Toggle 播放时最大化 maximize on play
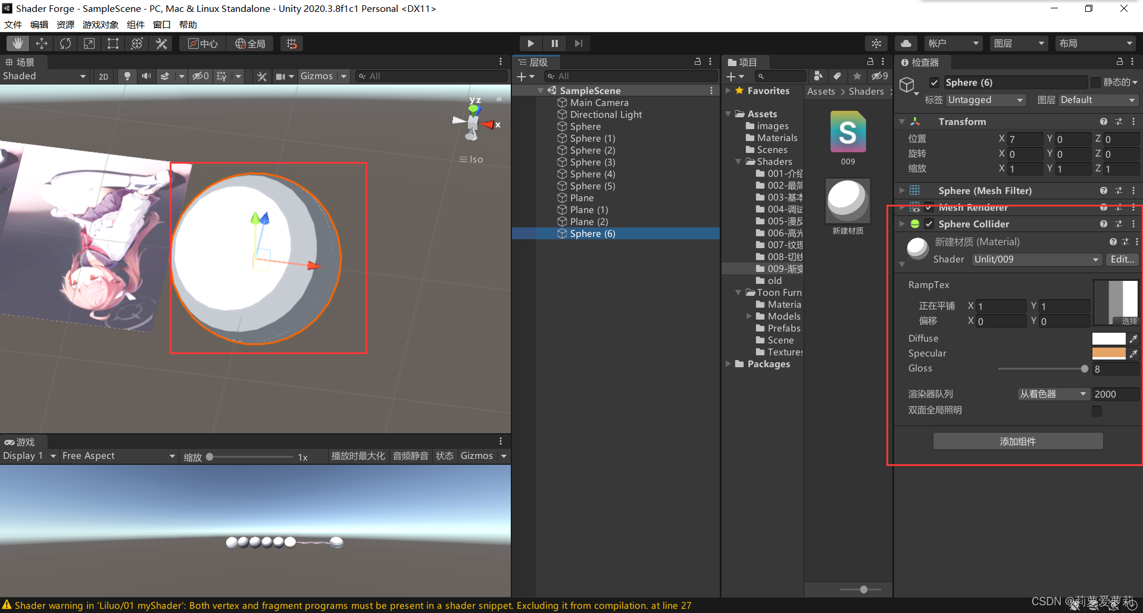This screenshot has width=1143, height=613. pyautogui.click(x=358, y=456)
